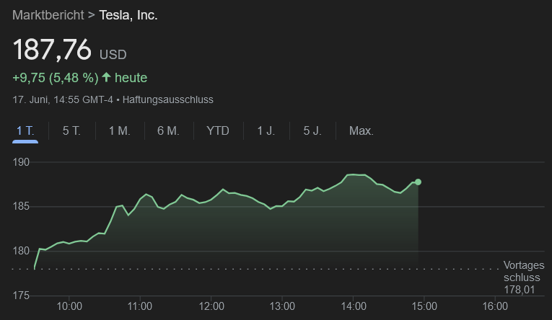Click the green upward arrow icon
This screenshot has width=552, height=320.
pyautogui.click(x=106, y=77)
